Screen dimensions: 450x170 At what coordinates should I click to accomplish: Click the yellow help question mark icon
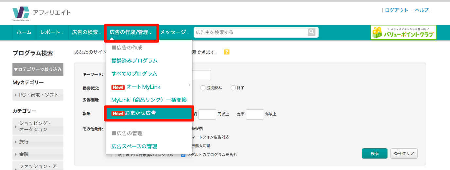coord(226,52)
